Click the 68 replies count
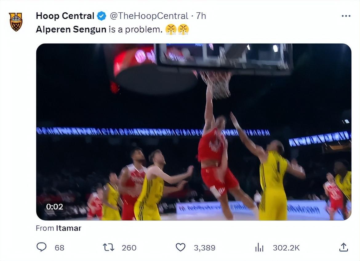The image size is (360, 261). (x=59, y=248)
